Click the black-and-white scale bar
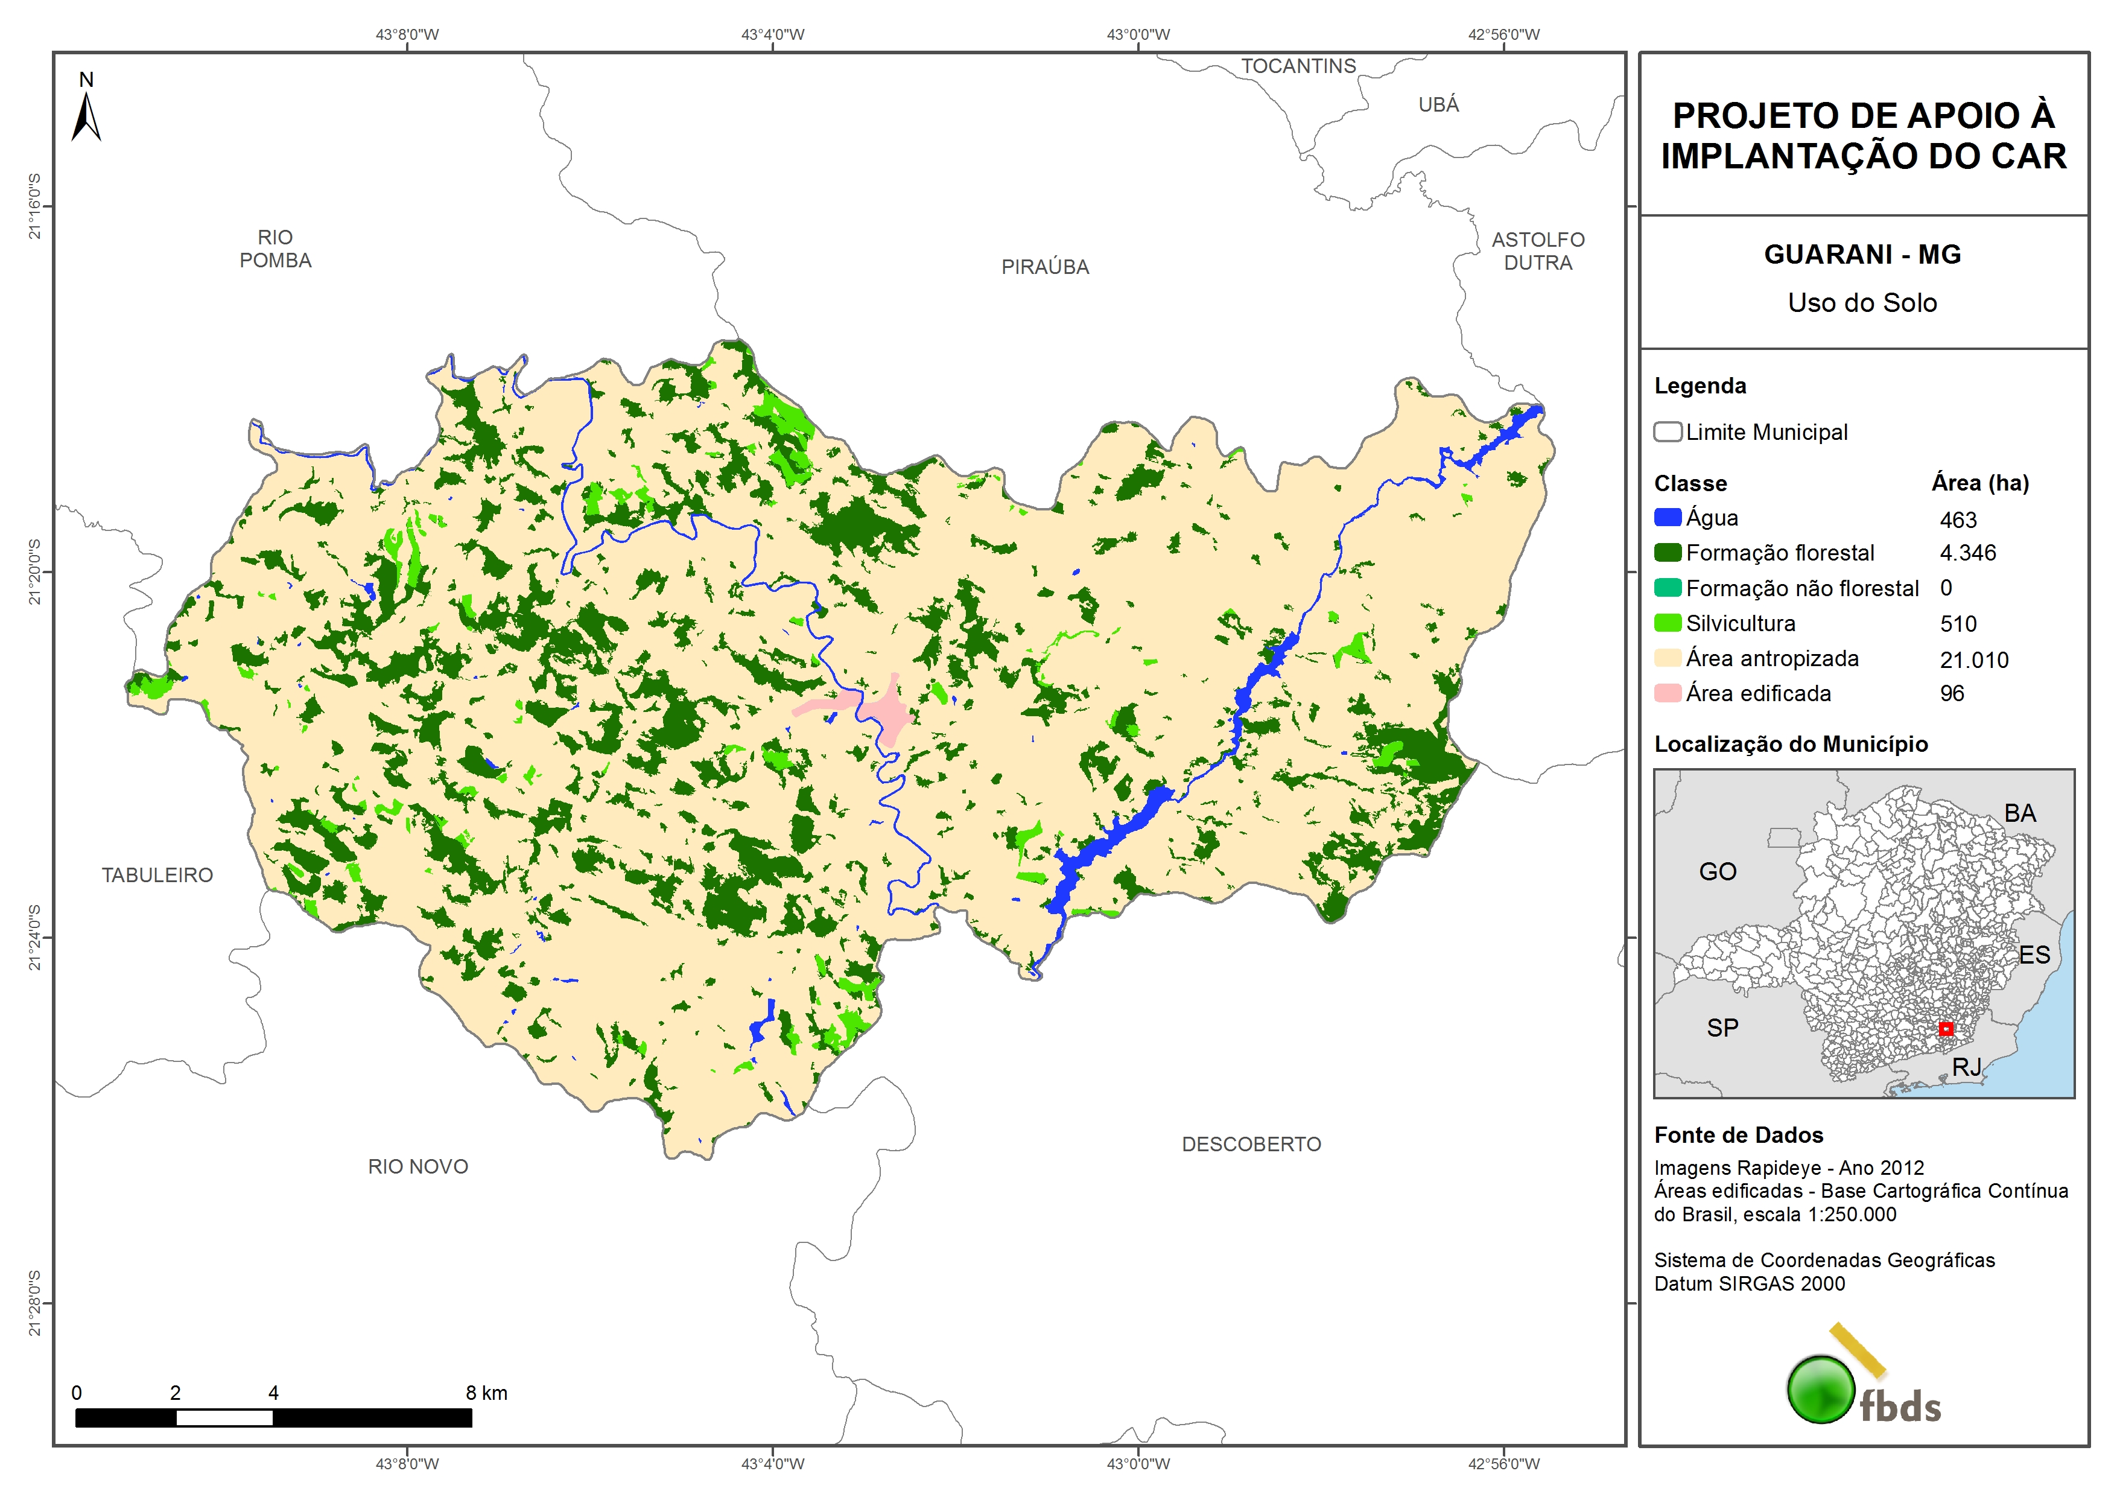 point(273,1418)
